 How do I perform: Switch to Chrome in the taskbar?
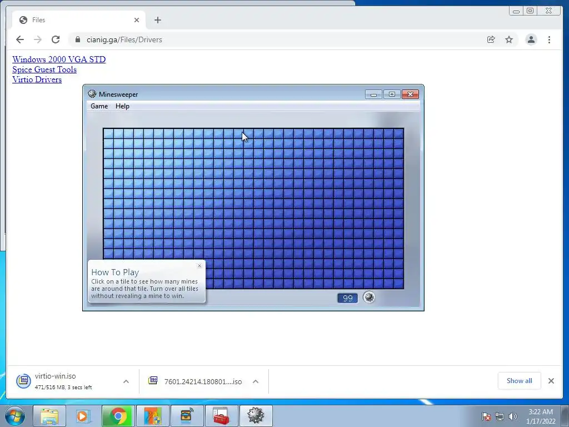click(x=118, y=416)
